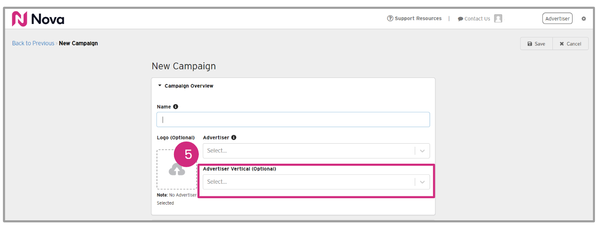Click the New Campaign breadcrumb
Viewport: 604px width, 229px height.
click(x=78, y=43)
